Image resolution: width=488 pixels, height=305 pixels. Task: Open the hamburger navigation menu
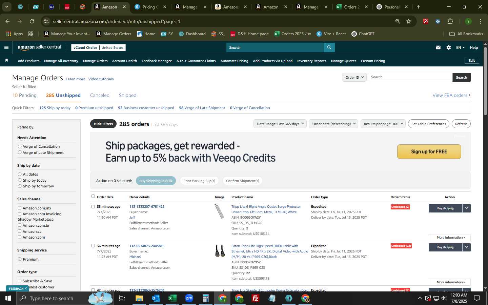point(6,47)
